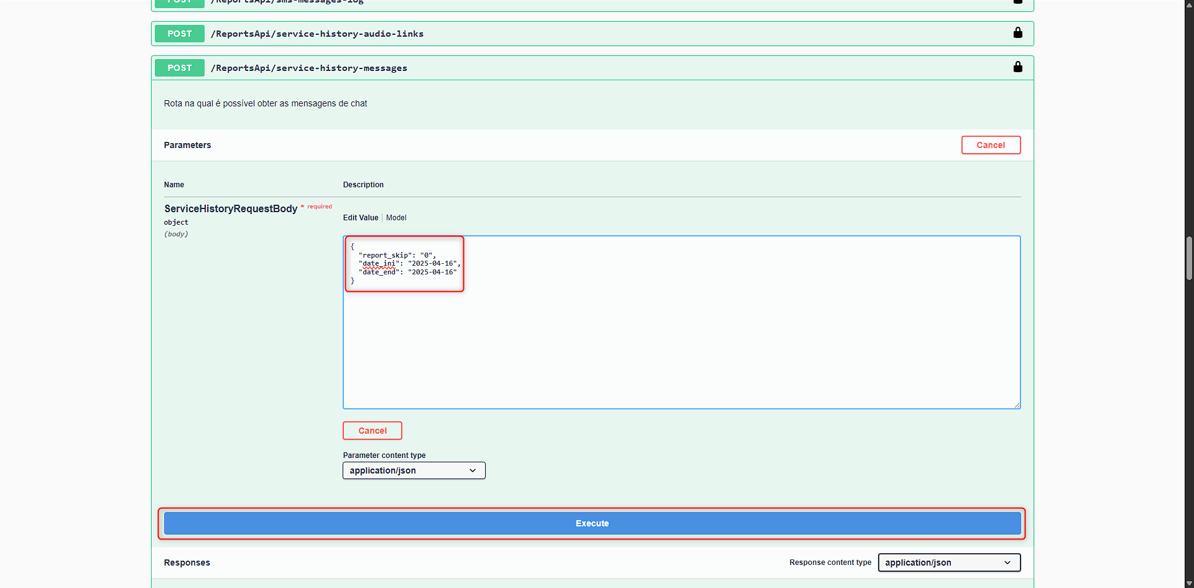
Task: Click Cancel button in Parameters header
Action: 991,145
